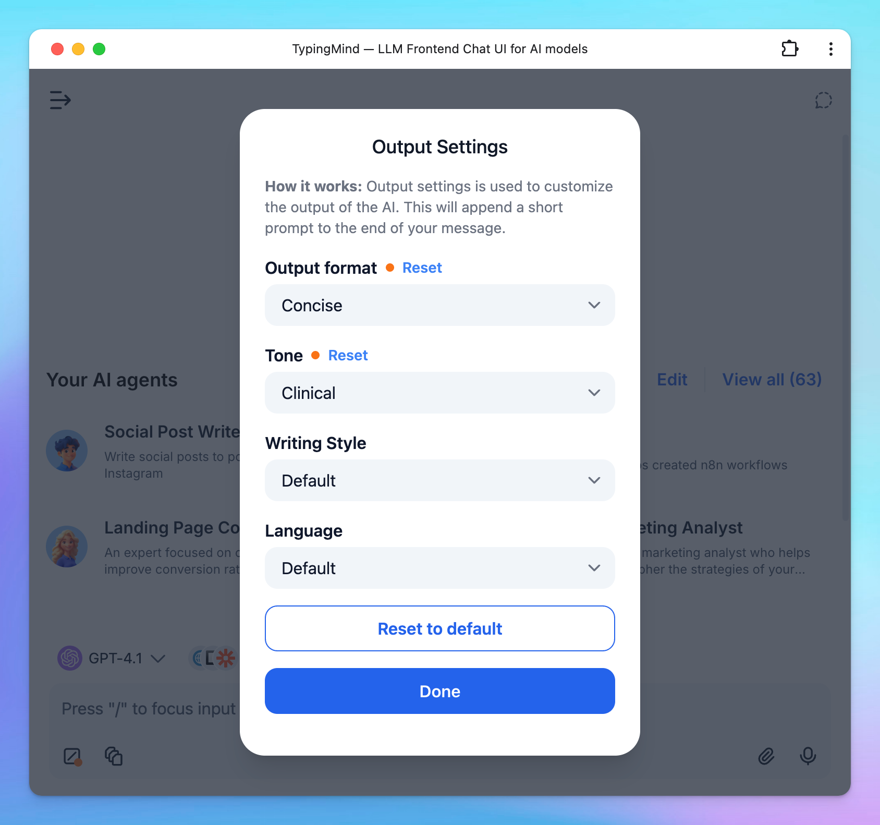Screen dimensions: 880x825
Task: Click View all (63) agents link
Action: tap(772, 380)
